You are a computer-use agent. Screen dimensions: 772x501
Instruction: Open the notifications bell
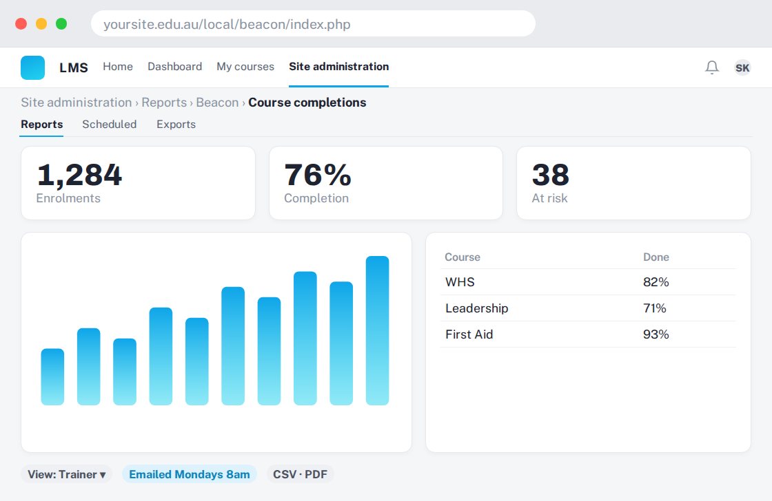click(x=712, y=67)
